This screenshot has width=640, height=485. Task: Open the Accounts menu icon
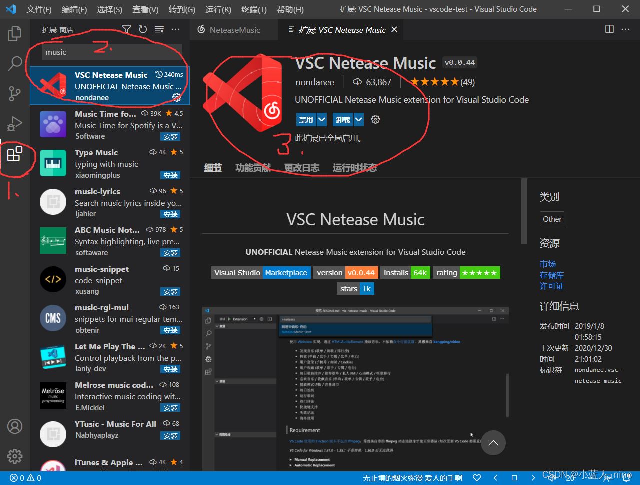tap(15, 426)
